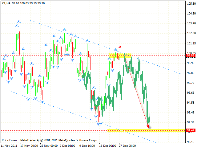Click the RoboForex MetaTrader copyright text
The height and width of the screenshot is (148, 197).
click(x=49, y=140)
